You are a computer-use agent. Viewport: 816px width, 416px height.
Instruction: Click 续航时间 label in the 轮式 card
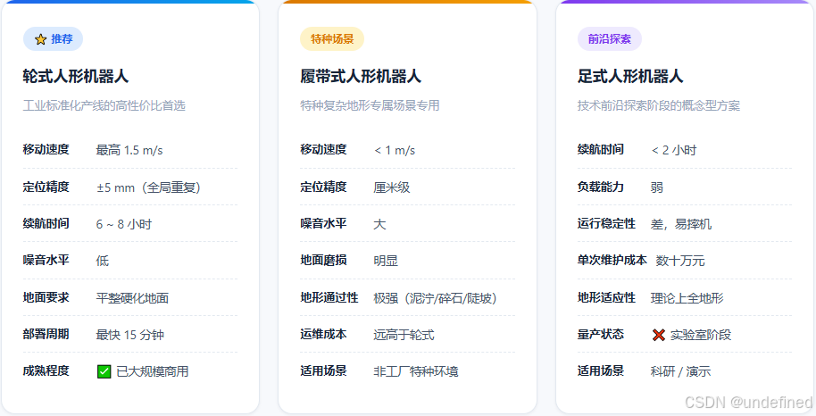point(46,223)
